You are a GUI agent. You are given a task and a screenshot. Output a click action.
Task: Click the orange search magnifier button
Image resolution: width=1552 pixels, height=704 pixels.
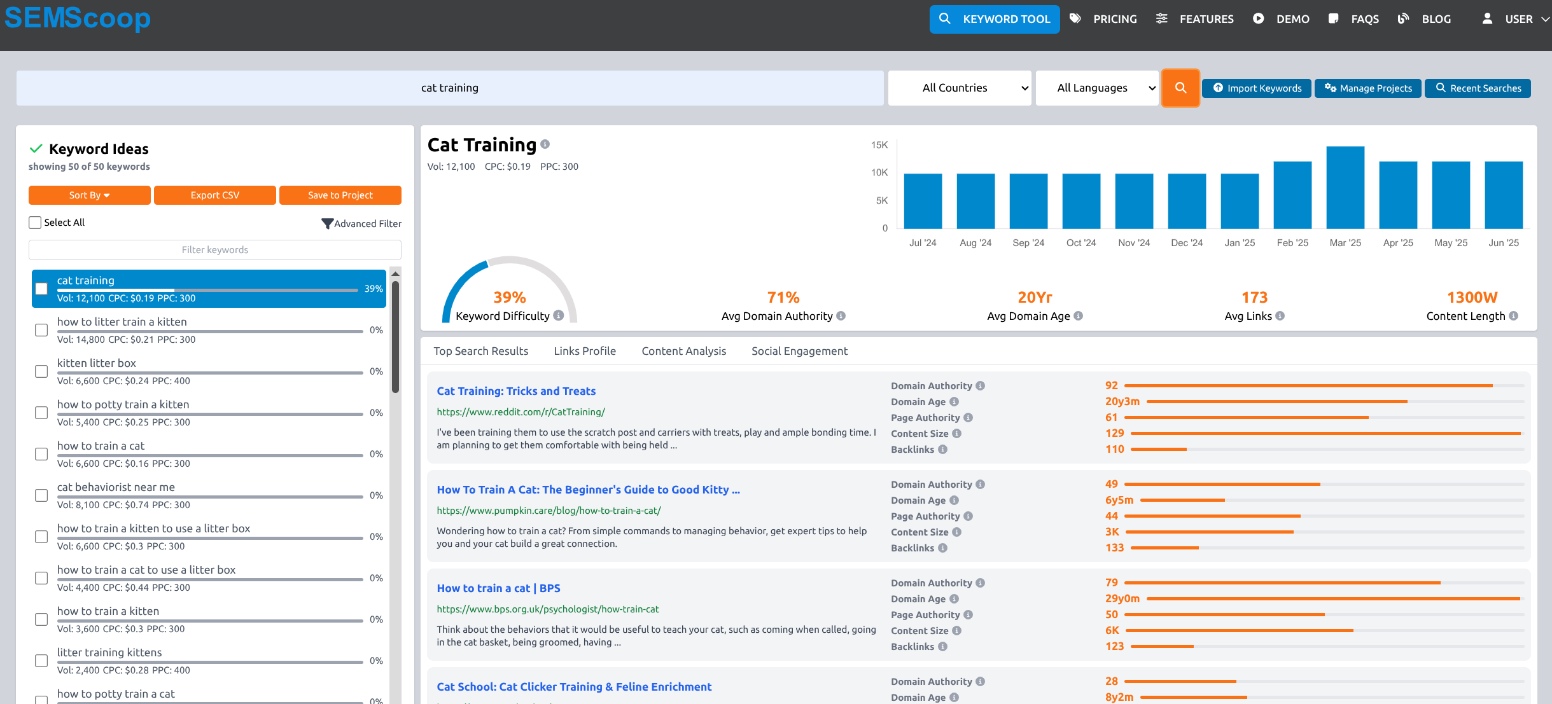[x=1180, y=88]
